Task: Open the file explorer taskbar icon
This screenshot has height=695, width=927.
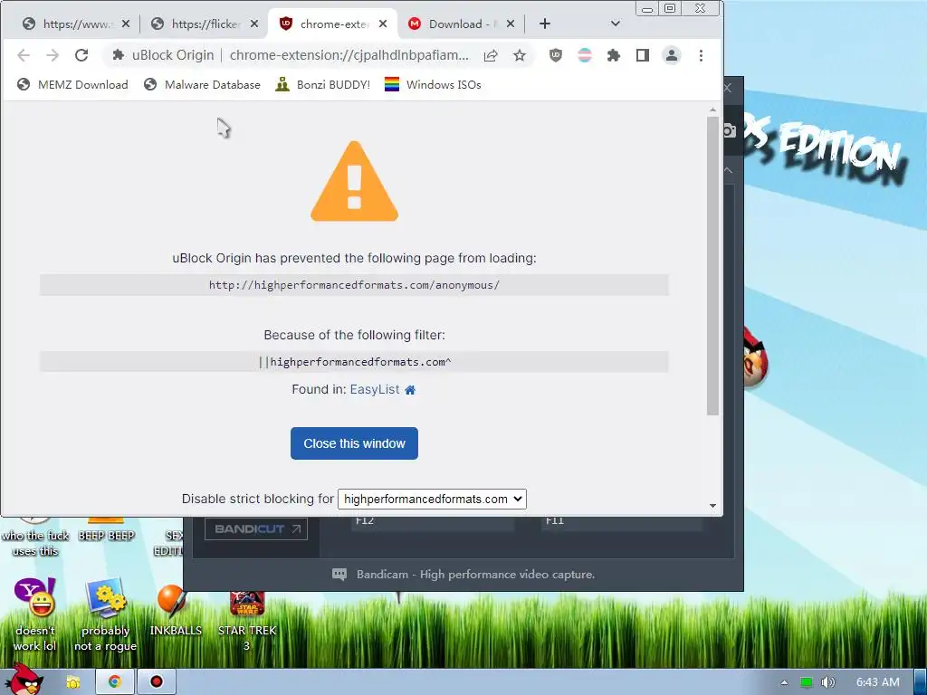Action: click(x=72, y=682)
